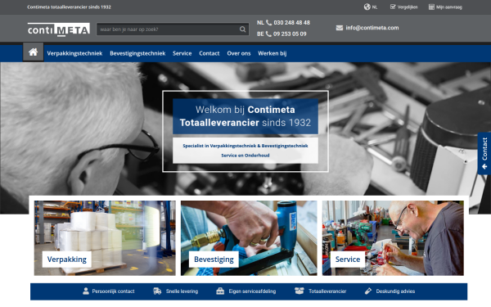Click the phone icon beside the NL number
Viewport: 491px width, 307px height.
tap(268, 23)
